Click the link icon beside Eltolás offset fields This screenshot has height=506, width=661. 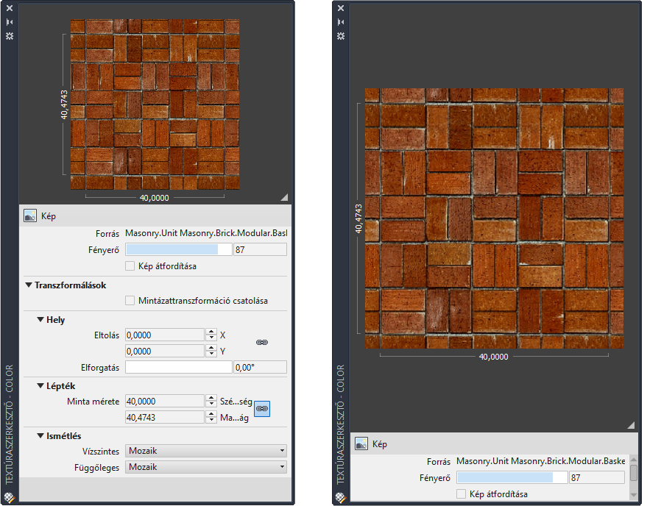[261, 343]
